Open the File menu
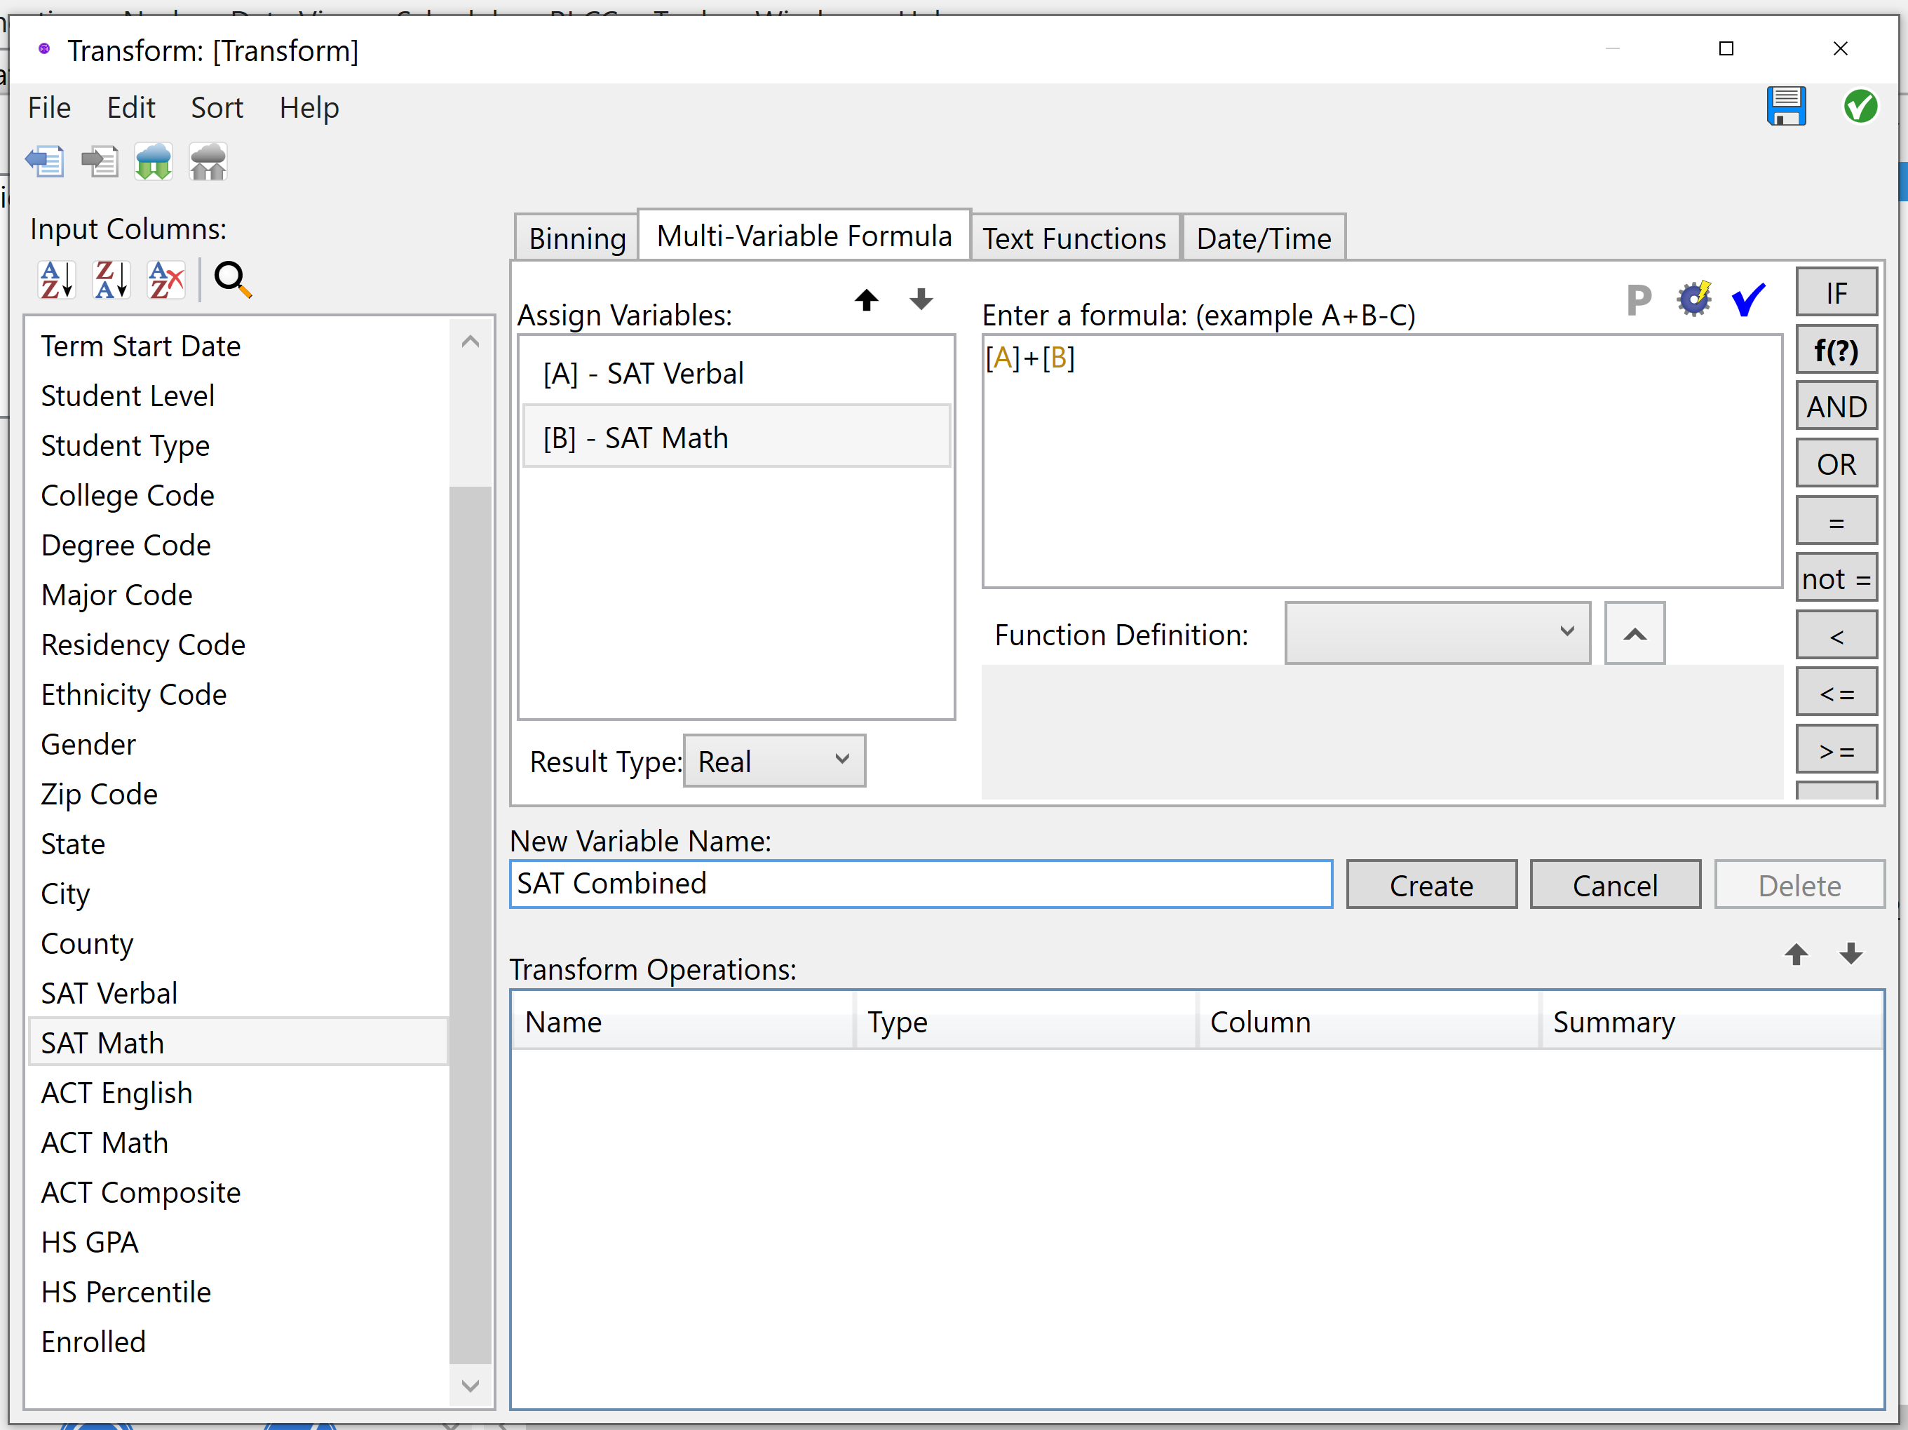This screenshot has height=1430, width=1908. 49,108
